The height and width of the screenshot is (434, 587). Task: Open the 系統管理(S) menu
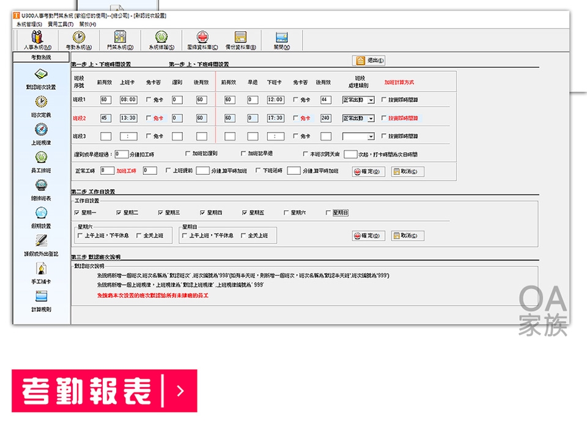point(29,24)
